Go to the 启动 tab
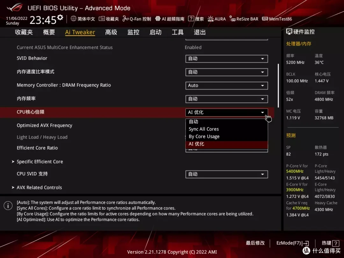Screen dimensions: 344x258 155,32
